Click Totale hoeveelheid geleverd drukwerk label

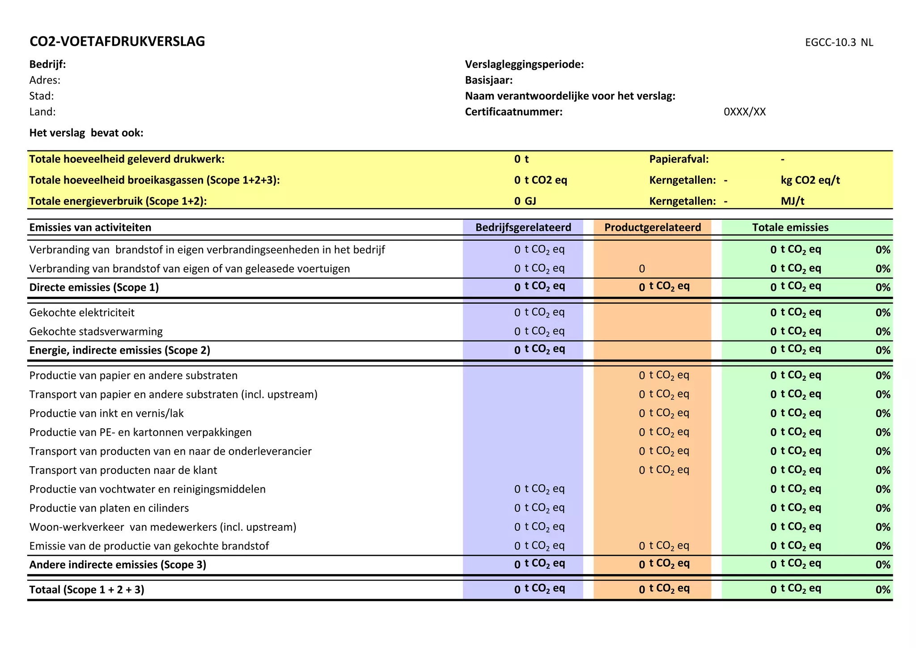click(x=127, y=159)
